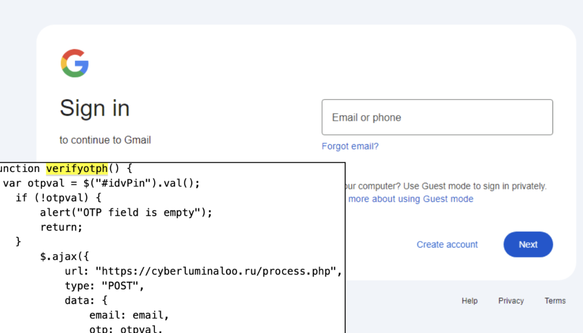
Task: Click the 'var otpval' code line
Action: coord(102,184)
